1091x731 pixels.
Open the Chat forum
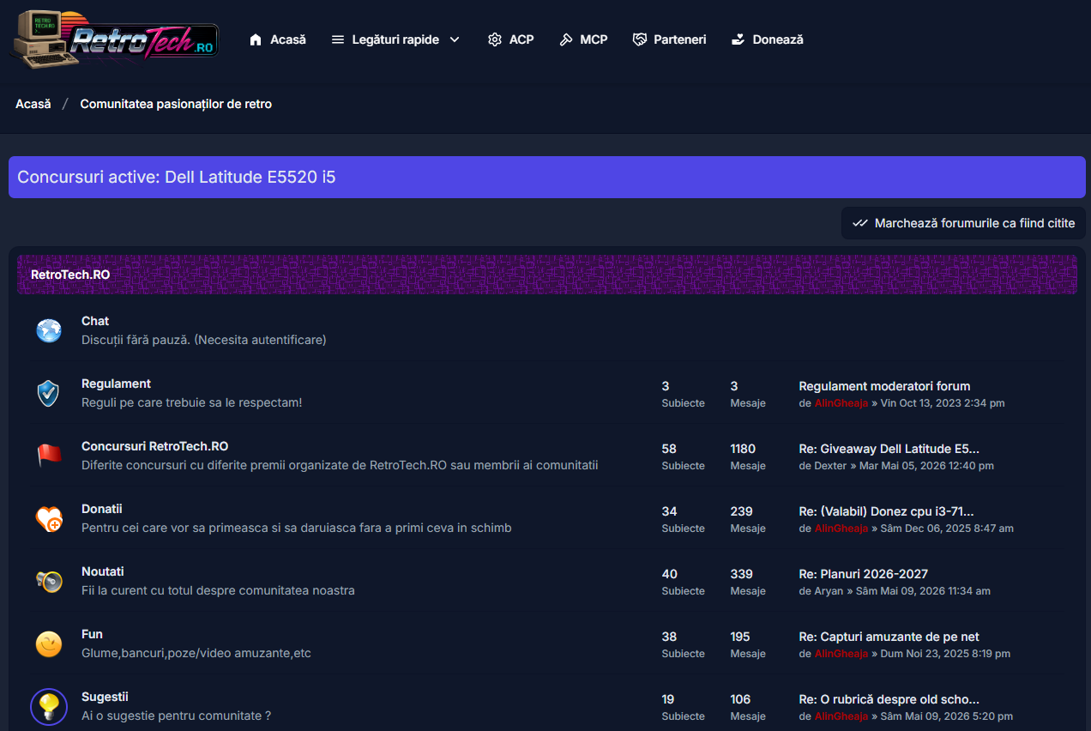coord(95,321)
